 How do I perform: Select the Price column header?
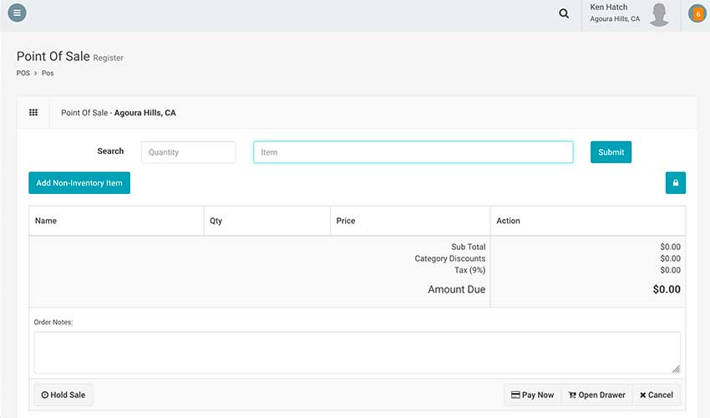point(346,222)
